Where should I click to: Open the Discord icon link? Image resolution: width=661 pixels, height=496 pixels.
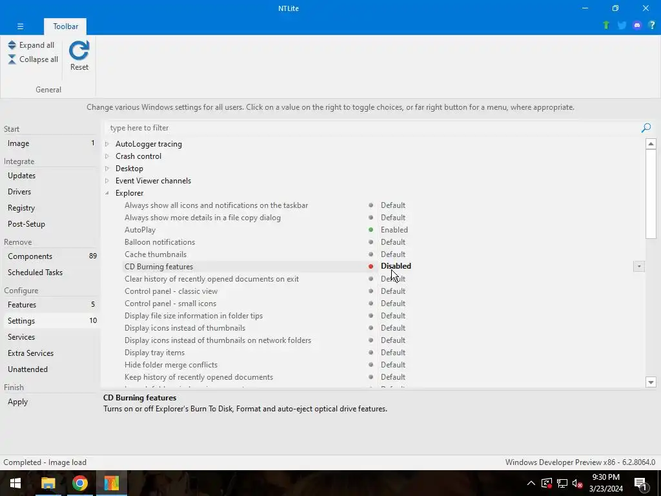click(x=637, y=25)
